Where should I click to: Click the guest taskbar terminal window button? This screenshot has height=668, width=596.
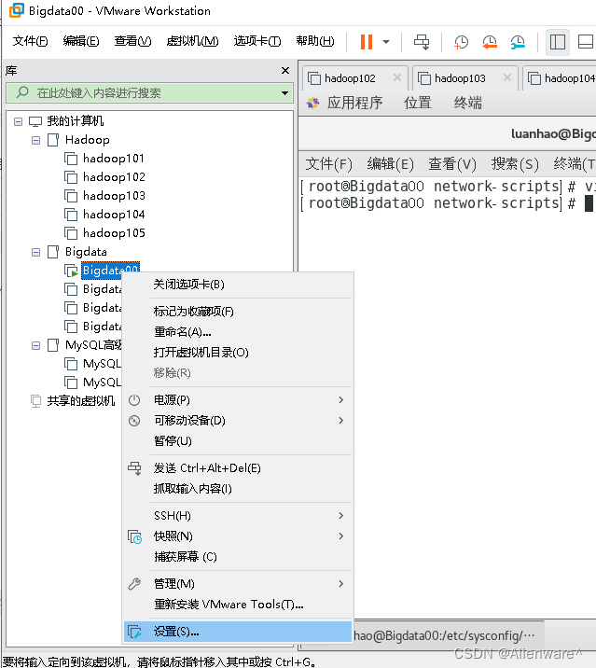tap(449, 635)
